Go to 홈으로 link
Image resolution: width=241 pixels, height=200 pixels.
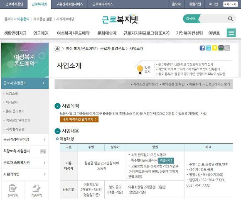176,4
